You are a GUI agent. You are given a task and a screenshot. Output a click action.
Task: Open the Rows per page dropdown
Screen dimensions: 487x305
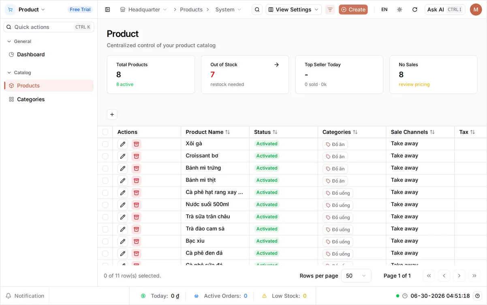pos(356,276)
